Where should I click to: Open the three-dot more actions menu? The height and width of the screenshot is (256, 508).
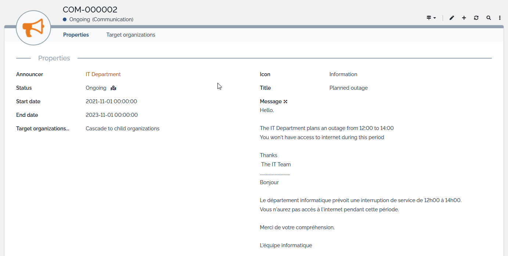click(500, 18)
